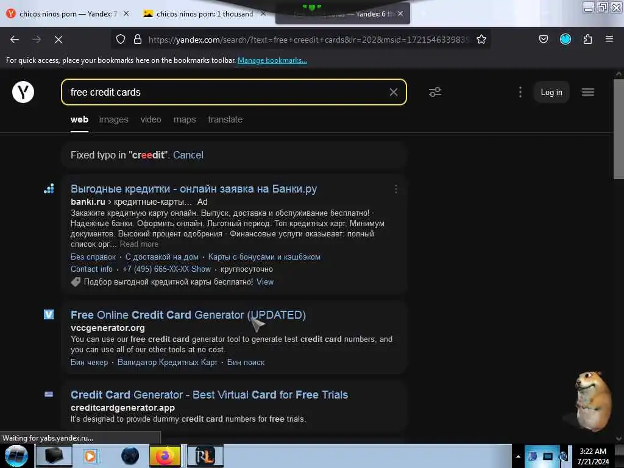Open the Валидатор Кредитных Карт sitelink
The image size is (624, 468).
(168, 362)
